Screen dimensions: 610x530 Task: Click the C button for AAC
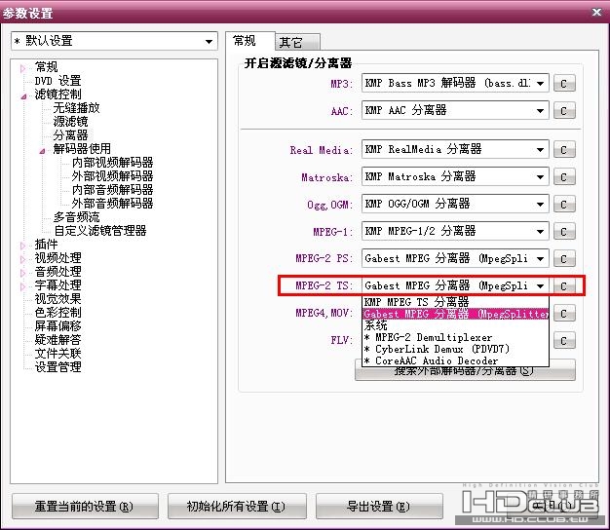point(564,111)
